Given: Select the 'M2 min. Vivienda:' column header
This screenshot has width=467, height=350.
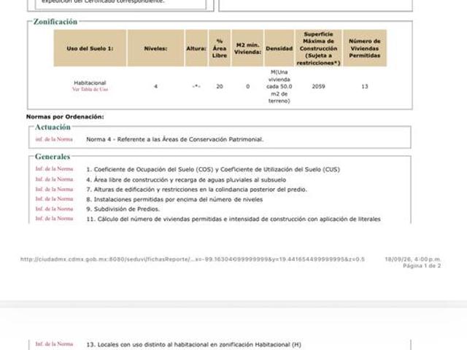Looking at the screenshot, I should (247, 48).
